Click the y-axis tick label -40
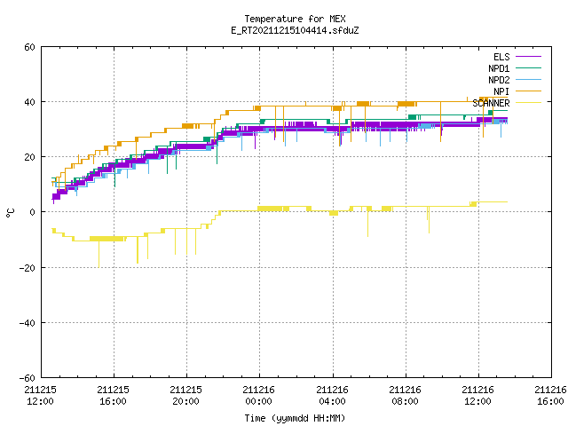 (x=28, y=323)
